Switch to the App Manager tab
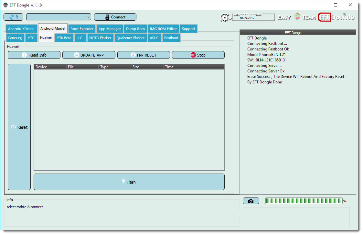Screen dimensions: 363x235 [x=110, y=29]
